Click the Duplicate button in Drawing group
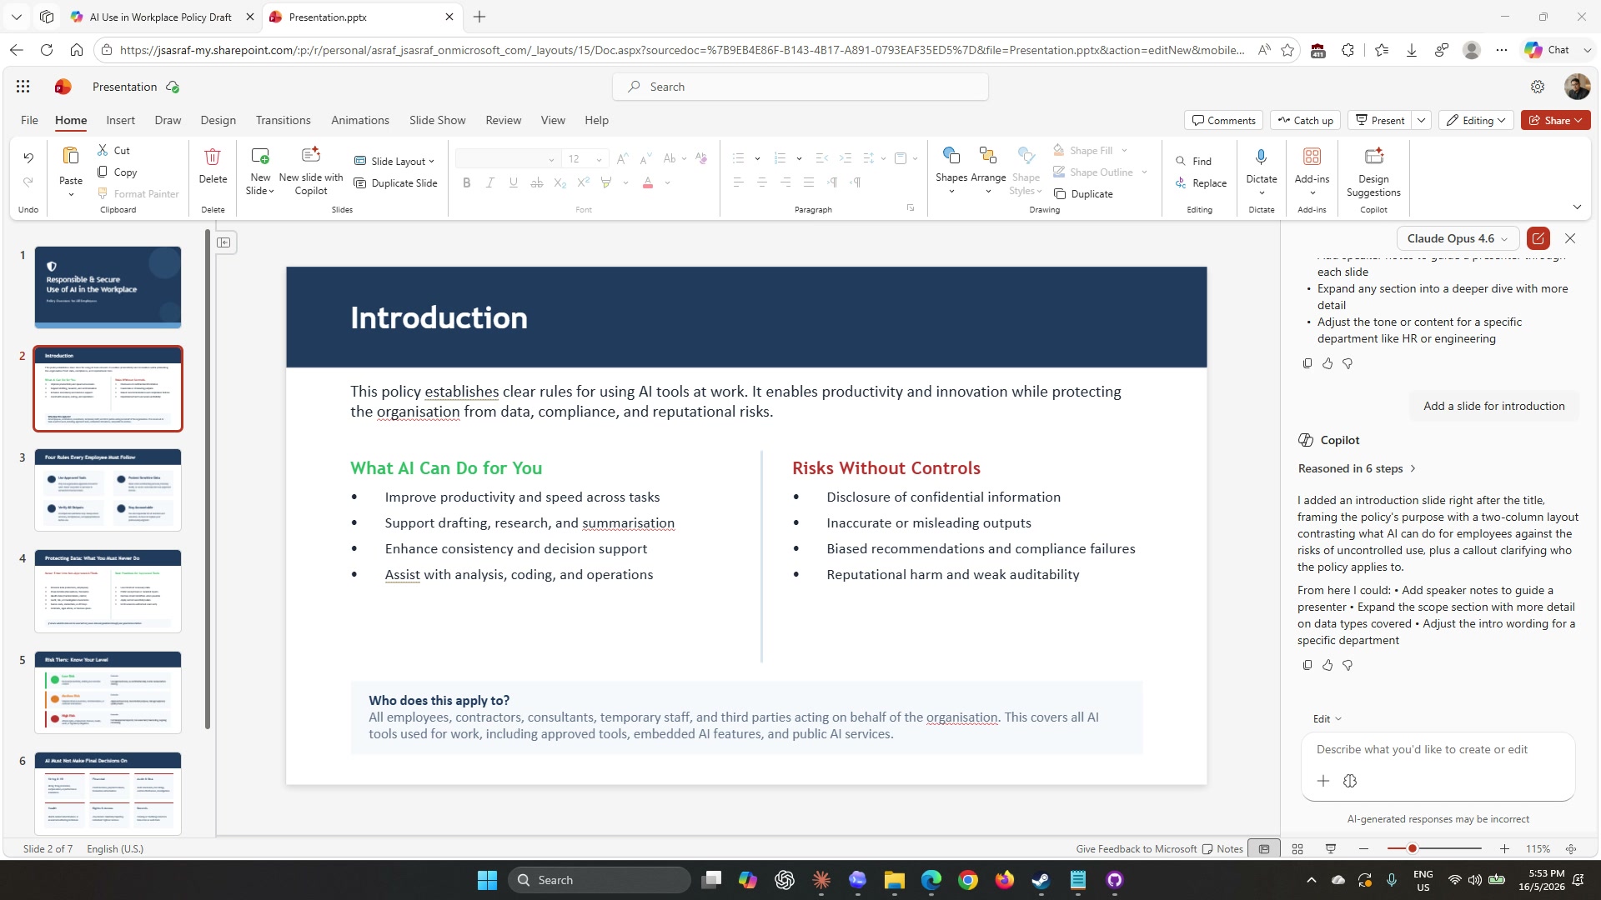 click(x=1083, y=194)
